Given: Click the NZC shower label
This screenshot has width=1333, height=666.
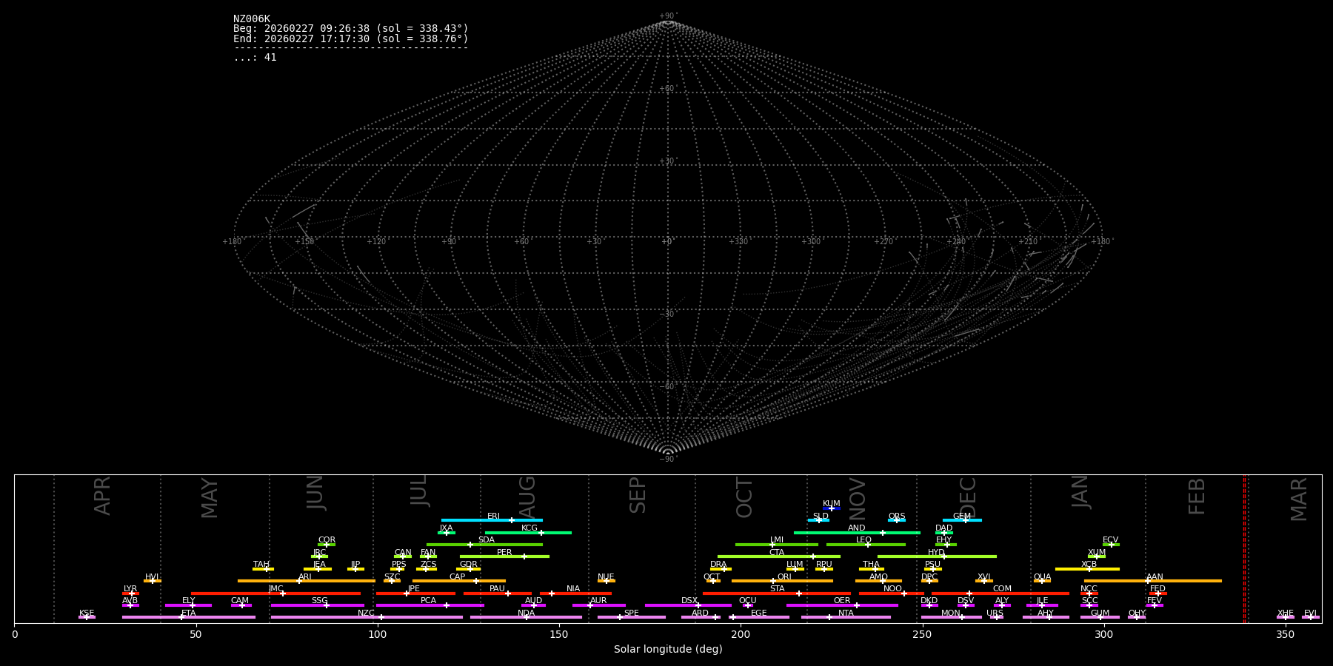Looking at the screenshot, I should pos(367,613).
